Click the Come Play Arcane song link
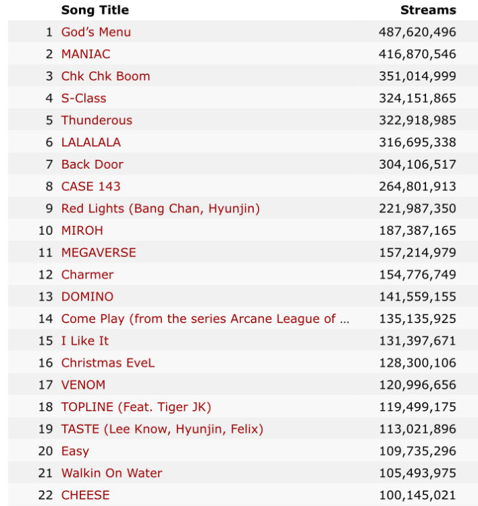Image resolution: width=478 pixels, height=506 pixels. pos(205,318)
